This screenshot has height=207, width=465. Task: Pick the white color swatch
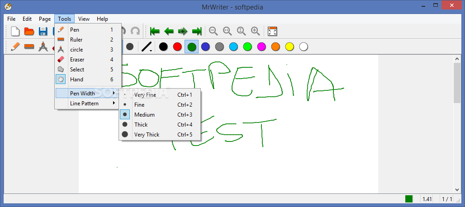click(304, 47)
